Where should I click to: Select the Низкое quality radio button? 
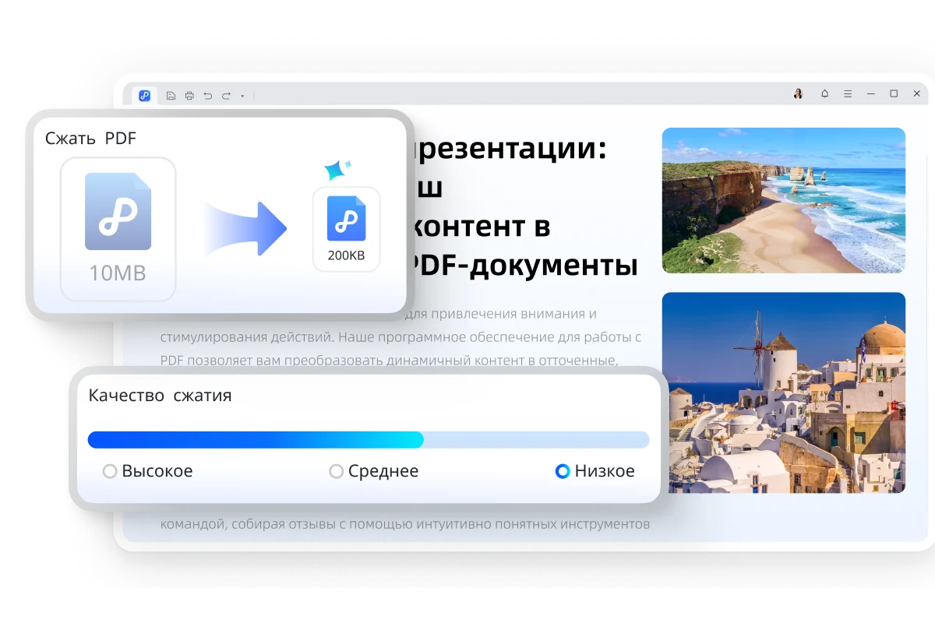(562, 471)
